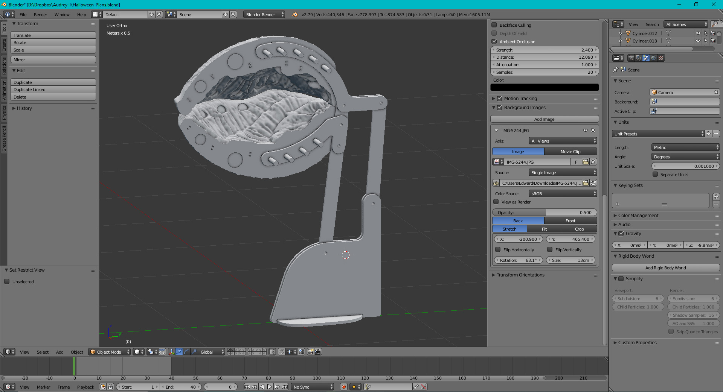
Task: Switch to the Create tab
Action: pos(4,45)
